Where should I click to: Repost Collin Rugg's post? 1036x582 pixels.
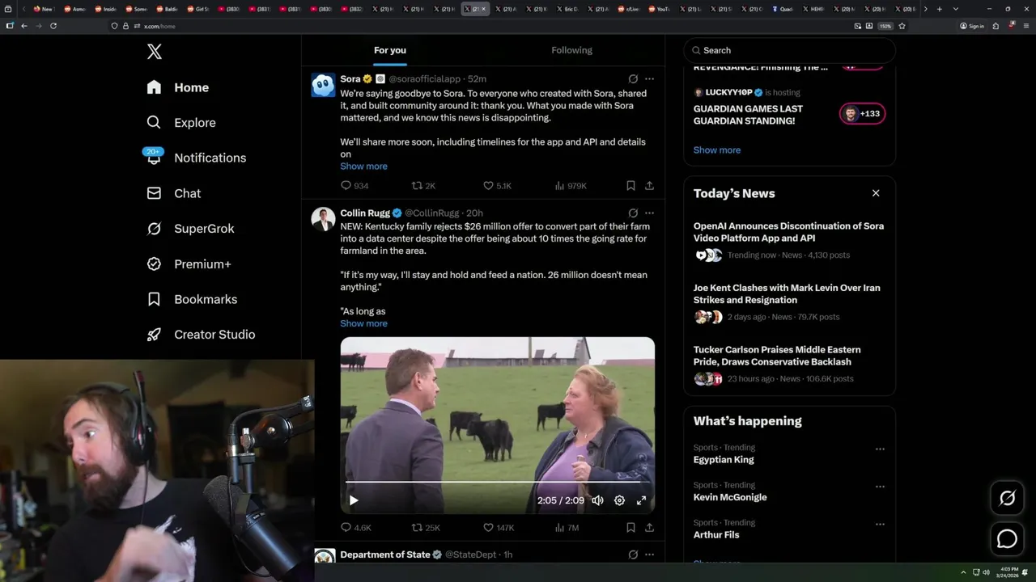[426, 528]
